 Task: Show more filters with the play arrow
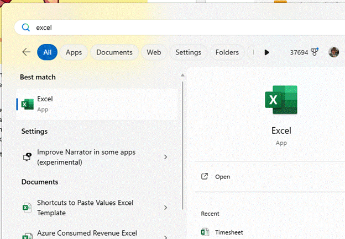tap(266, 52)
